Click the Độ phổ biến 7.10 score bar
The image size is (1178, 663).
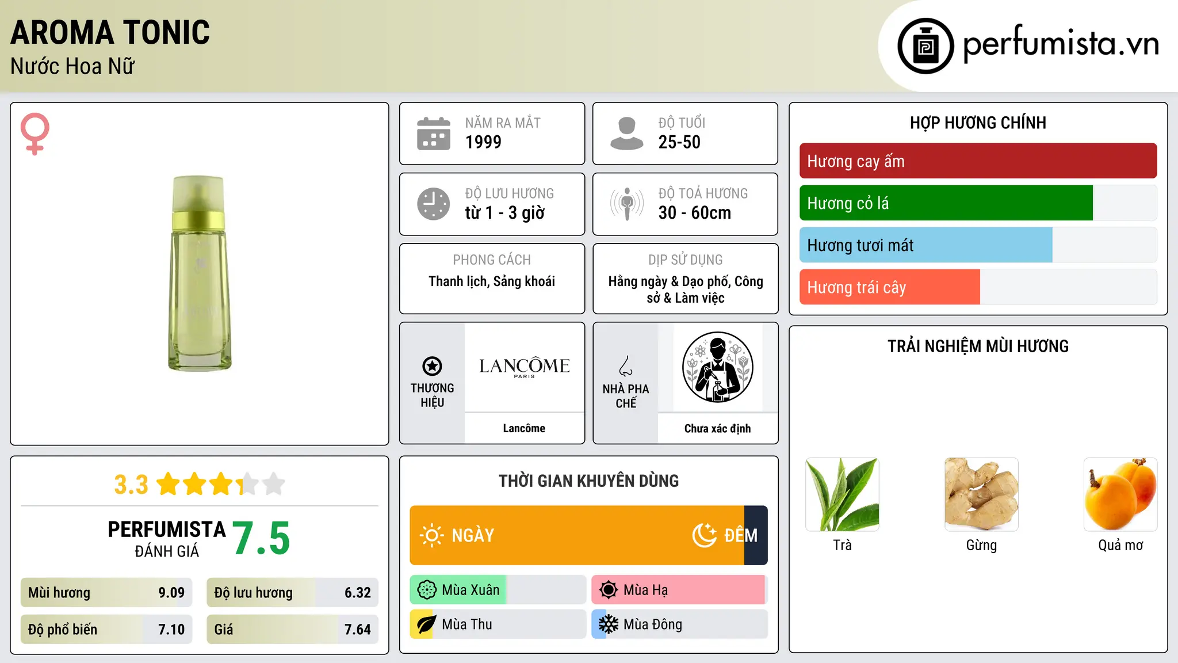(106, 630)
